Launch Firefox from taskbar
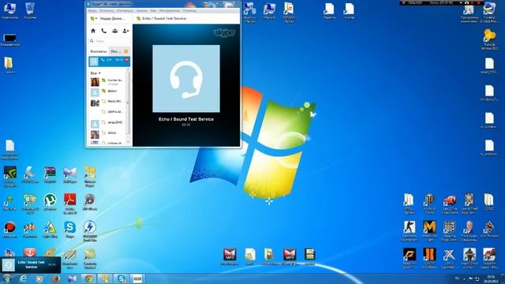 click(x=56, y=278)
